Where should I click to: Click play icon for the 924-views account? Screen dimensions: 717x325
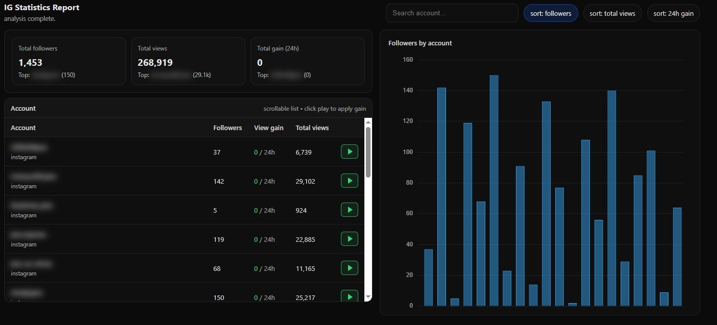click(x=350, y=210)
